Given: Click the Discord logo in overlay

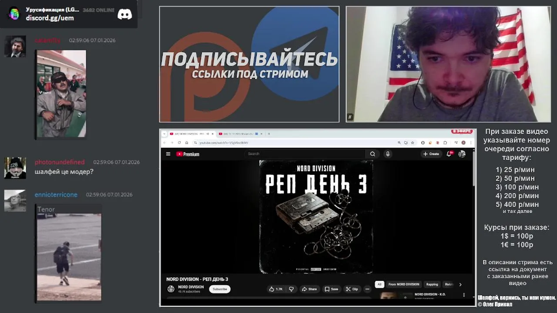Looking at the screenshot, I should point(124,14).
